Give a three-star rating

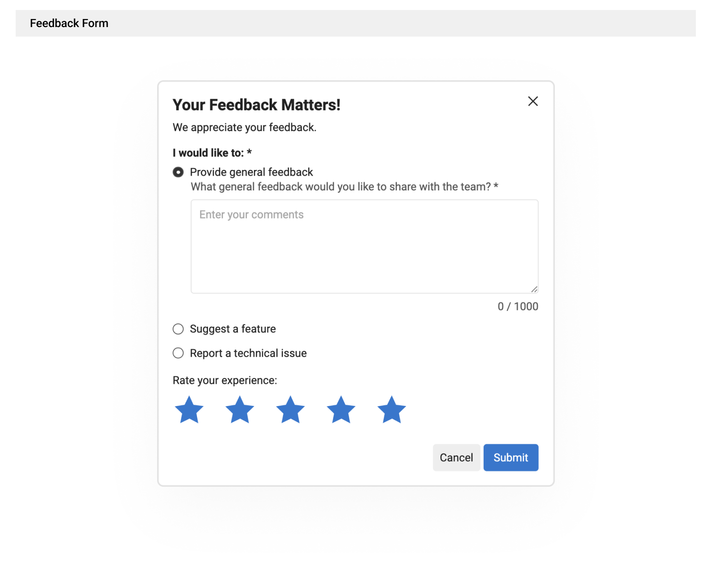click(290, 409)
